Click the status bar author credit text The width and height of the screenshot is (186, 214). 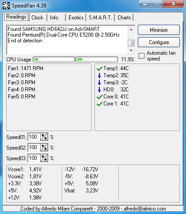93,209
